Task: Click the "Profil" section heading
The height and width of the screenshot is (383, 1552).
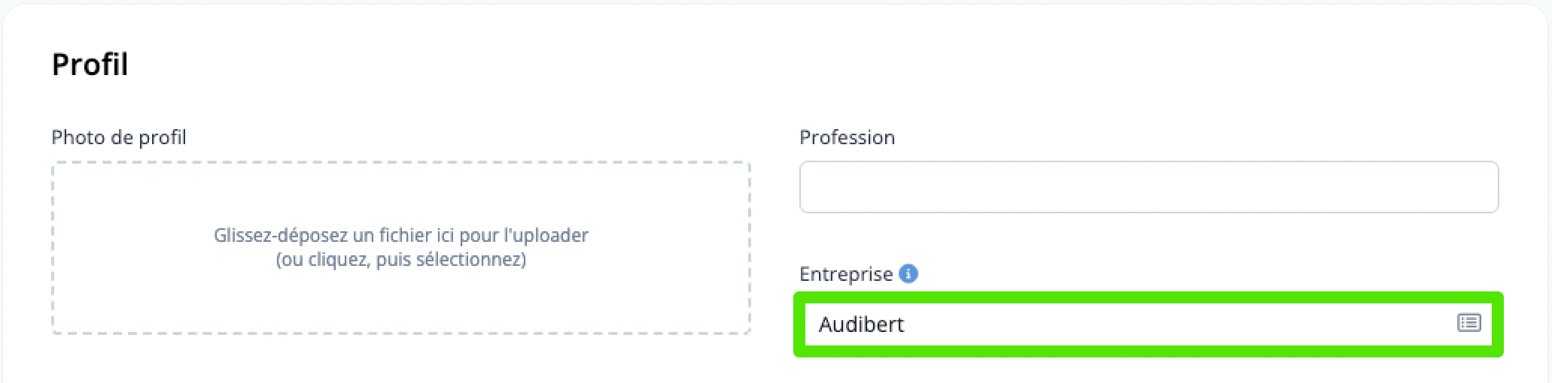Action: tap(90, 65)
